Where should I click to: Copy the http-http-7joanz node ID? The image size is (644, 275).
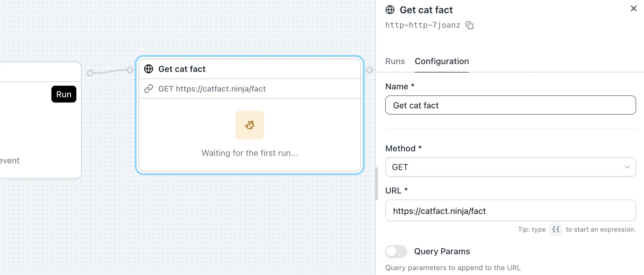(x=469, y=25)
